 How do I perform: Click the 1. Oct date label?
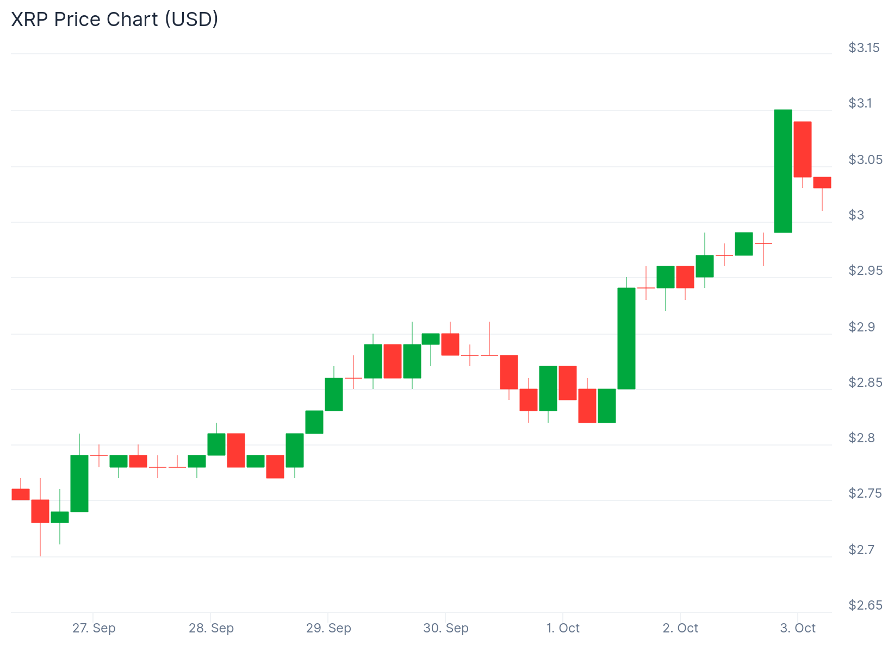[563, 628]
